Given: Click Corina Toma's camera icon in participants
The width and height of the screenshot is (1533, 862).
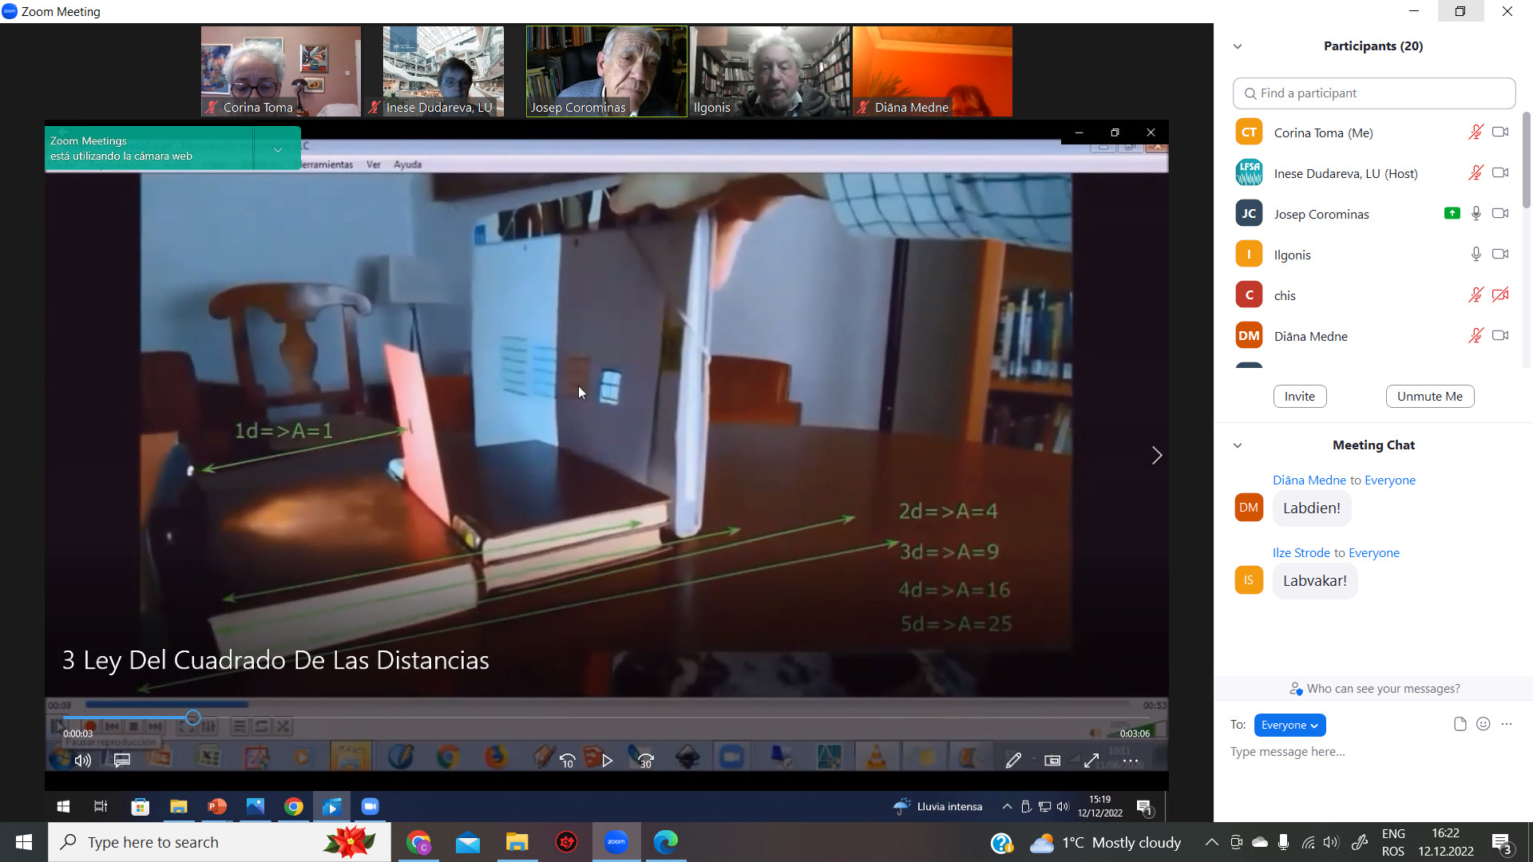Looking at the screenshot, I should (x=1500, y=132).
